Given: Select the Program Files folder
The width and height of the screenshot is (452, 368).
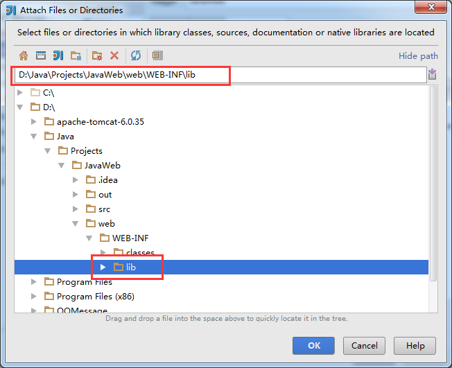Looking at the screenshot, I should pyautogui.click(x=84, y=281).
